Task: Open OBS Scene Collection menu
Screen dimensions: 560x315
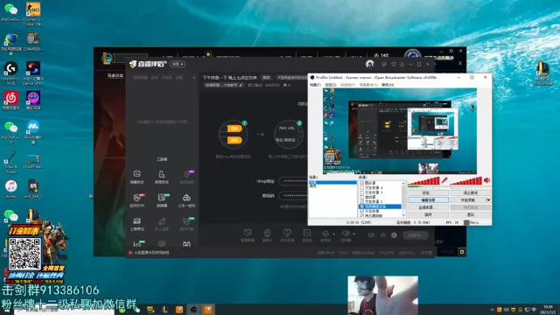Action: [367, 85]
